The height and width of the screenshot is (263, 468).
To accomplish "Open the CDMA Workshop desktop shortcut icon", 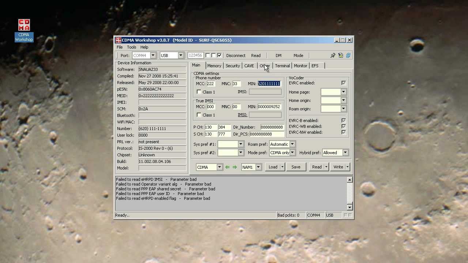I will click(24, 30).
